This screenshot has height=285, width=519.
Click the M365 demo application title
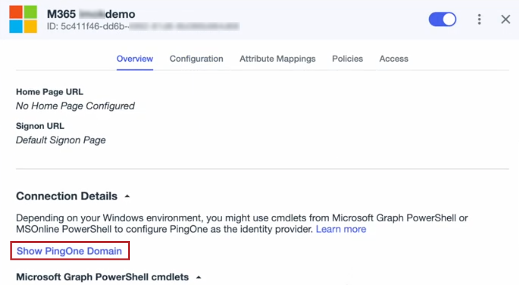click(x=91, y=14)
